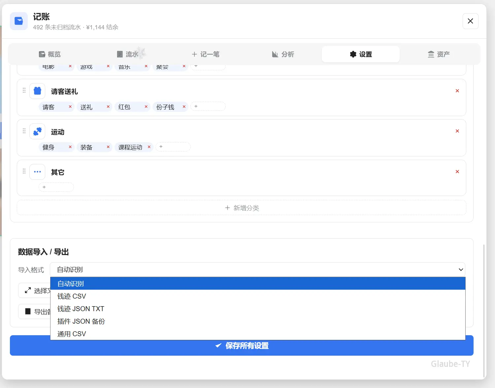Viewport: 495px width, 388px height.
Task: Click 保存所有设置 button
Action: pos(242,346)
